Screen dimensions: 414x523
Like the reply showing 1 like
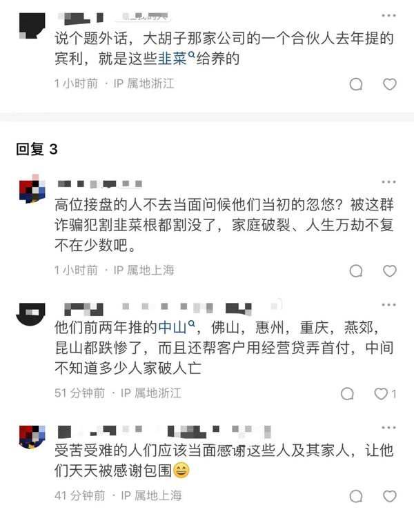pos(385,393)
